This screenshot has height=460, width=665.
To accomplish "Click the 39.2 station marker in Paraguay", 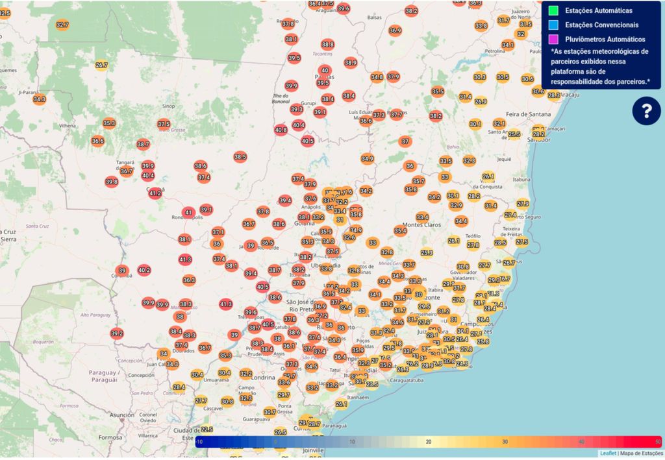I will [x=117, y=333].
